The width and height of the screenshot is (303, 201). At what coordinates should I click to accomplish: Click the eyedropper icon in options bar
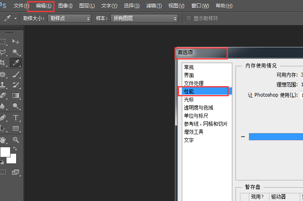(8, 18)
